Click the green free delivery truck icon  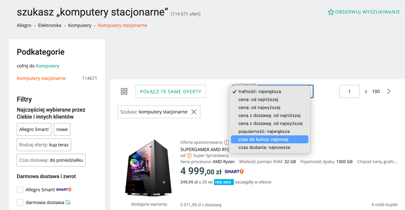tap(68, 202)
